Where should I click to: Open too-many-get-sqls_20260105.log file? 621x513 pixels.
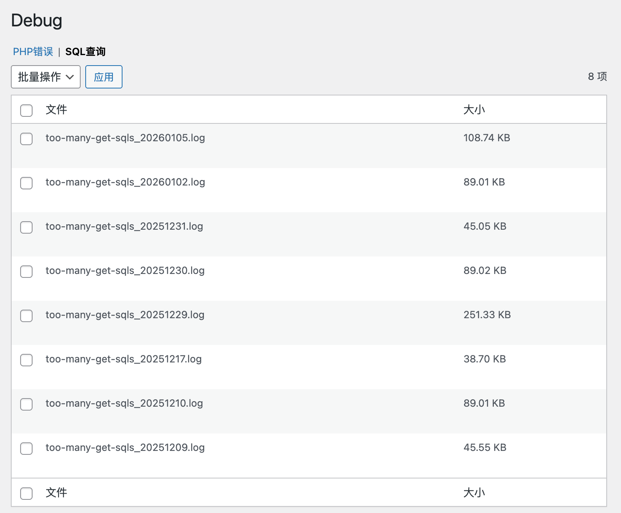(125, 138)
